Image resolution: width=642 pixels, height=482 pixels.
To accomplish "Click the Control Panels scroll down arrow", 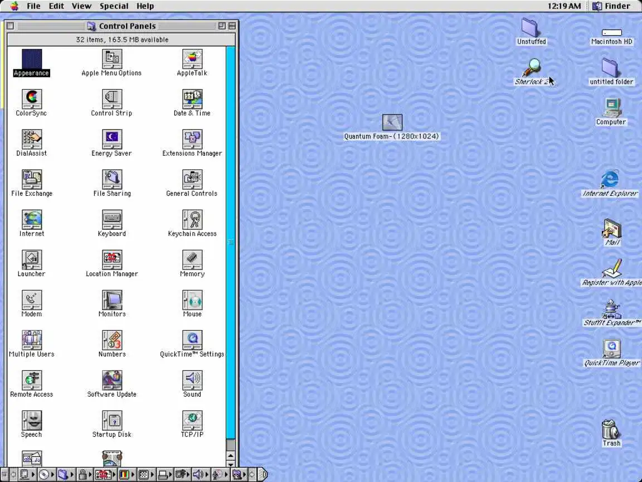I will [231, 464].
